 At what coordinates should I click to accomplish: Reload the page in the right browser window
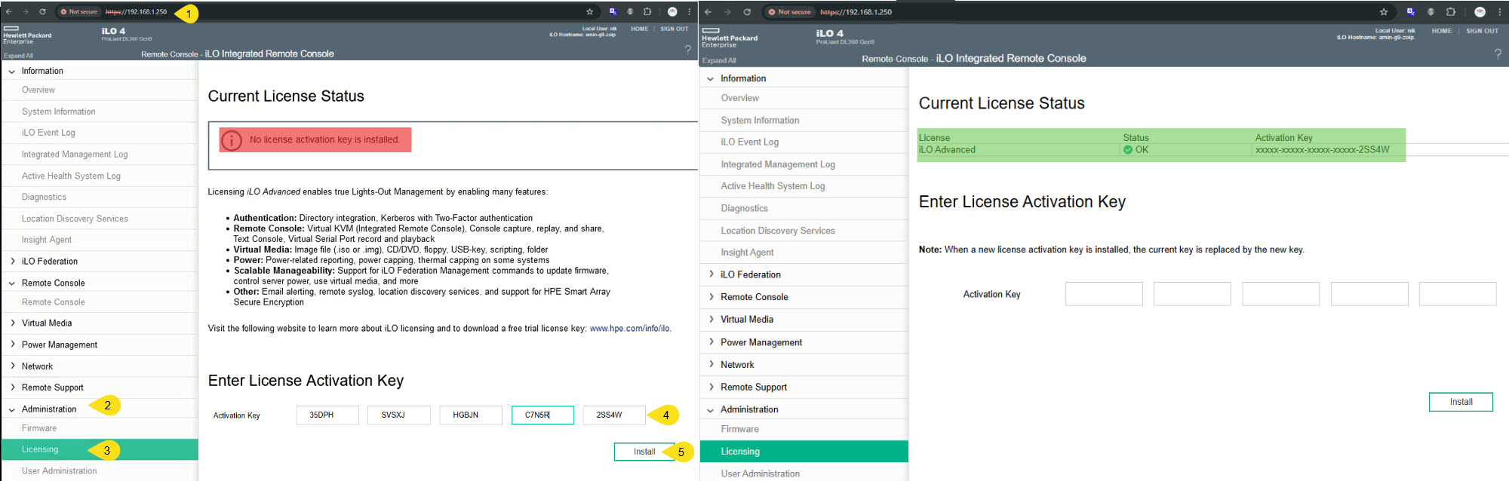coord(747,12)
